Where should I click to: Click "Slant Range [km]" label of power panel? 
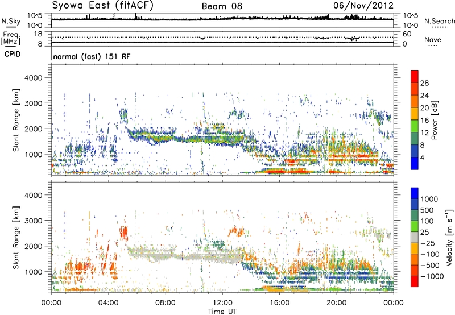click(16, 120)
